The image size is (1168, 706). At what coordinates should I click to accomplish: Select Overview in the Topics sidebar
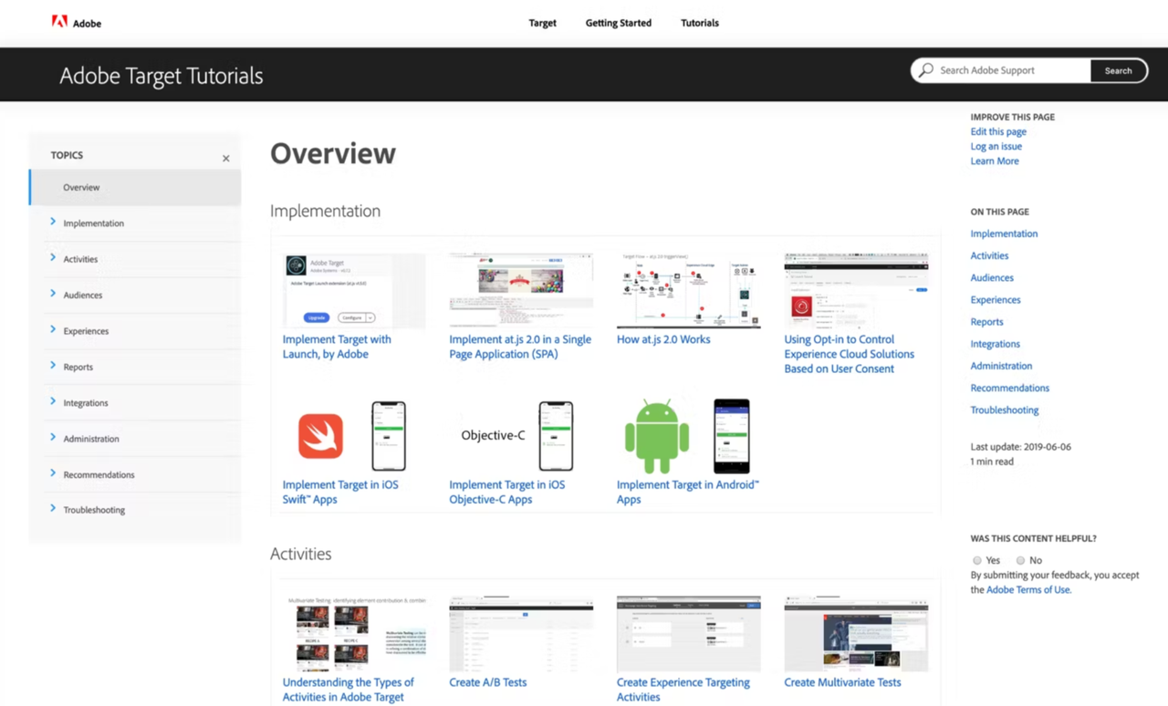(135, 187)
